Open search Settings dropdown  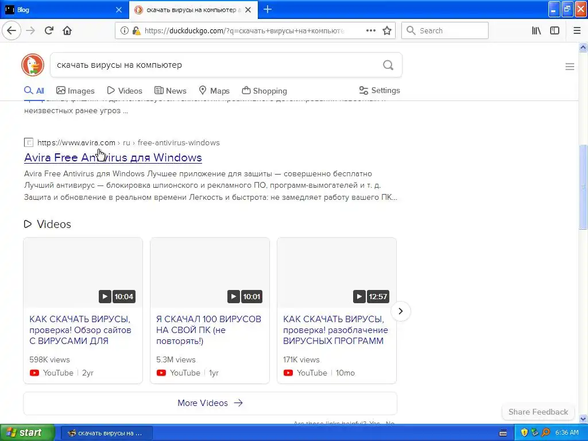(380, 90)
